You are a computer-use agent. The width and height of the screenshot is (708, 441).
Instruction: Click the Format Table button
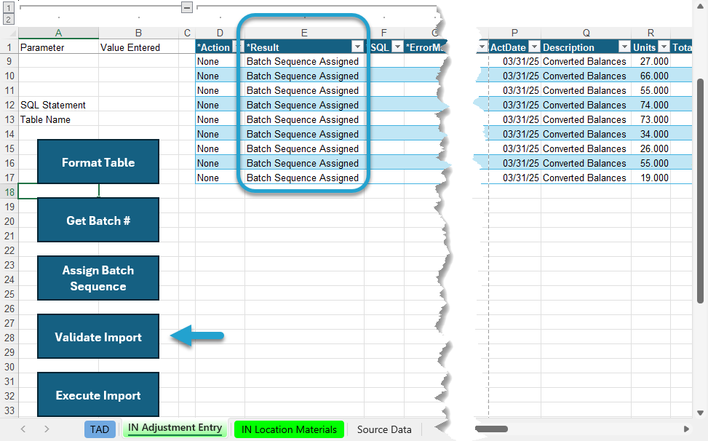[98, 162]
